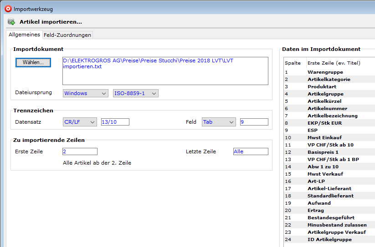Open the Feld Tab separator dropdown

coord(219,122)
